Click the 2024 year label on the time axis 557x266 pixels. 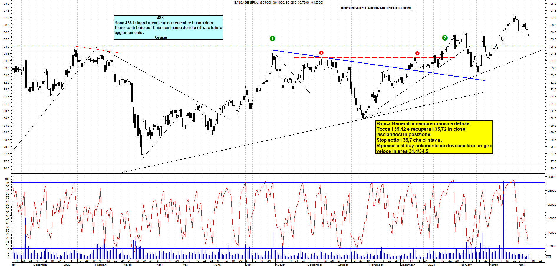coord(431,265)
